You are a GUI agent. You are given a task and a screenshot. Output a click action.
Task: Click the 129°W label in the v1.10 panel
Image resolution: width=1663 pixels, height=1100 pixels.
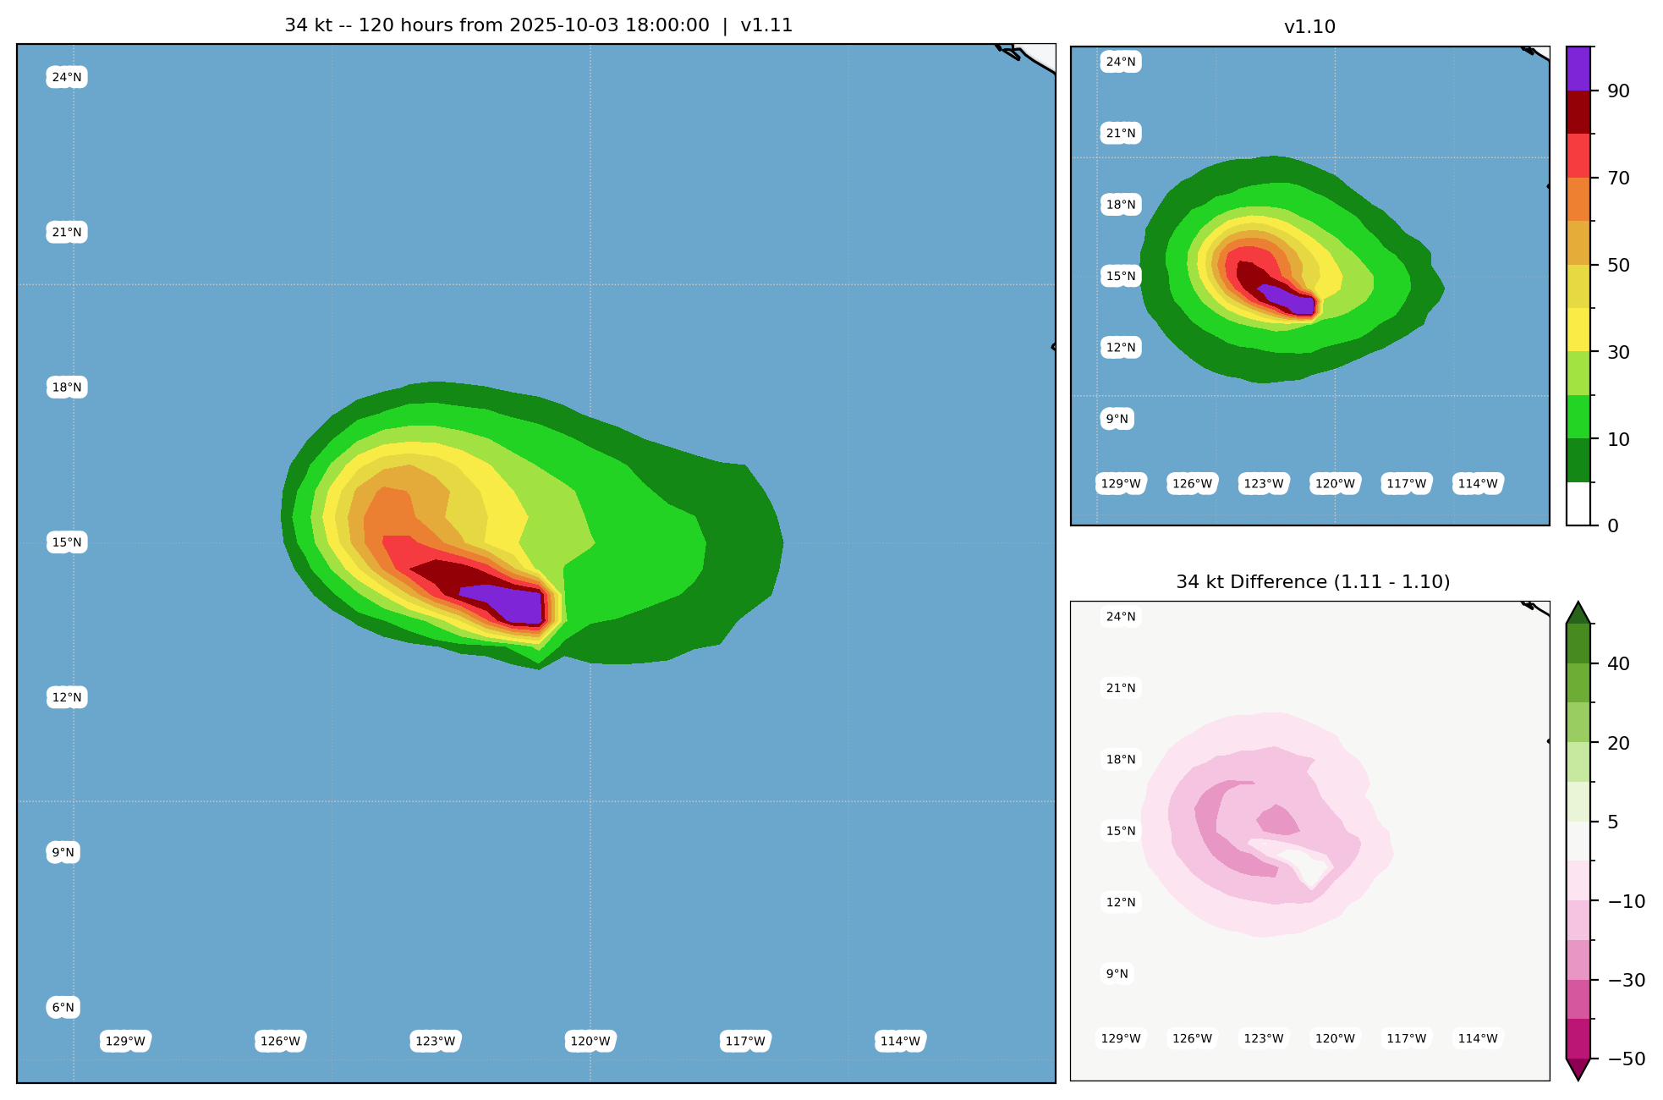pos(1121,484)
